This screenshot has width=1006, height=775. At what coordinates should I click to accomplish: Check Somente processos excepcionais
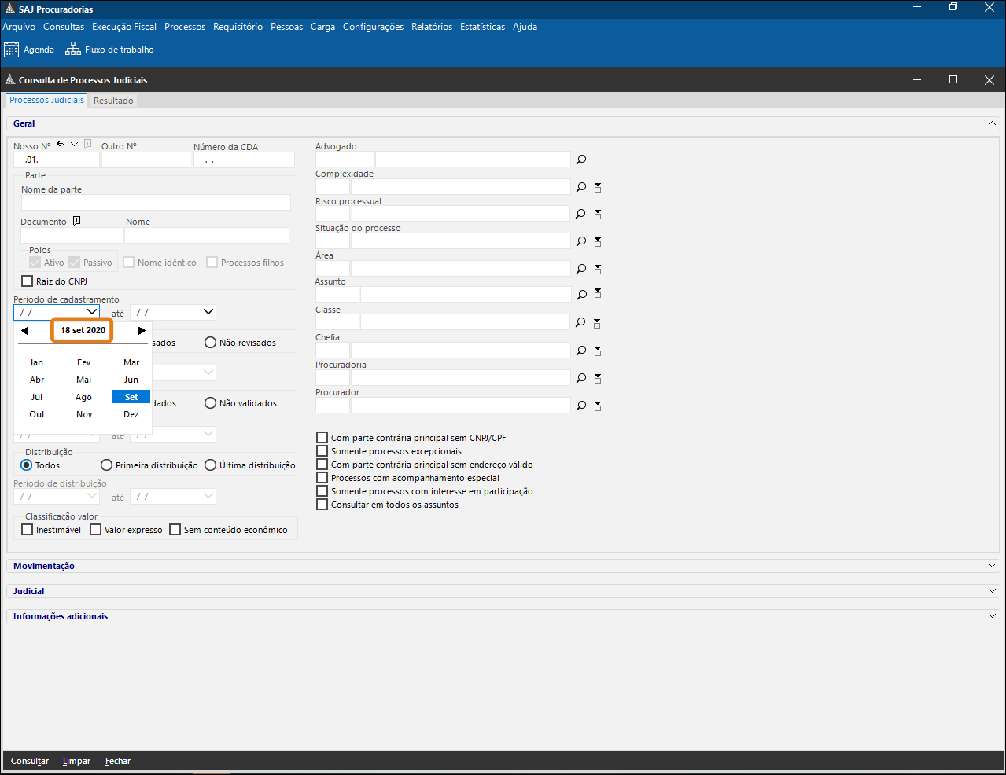(x=322, y=451)
